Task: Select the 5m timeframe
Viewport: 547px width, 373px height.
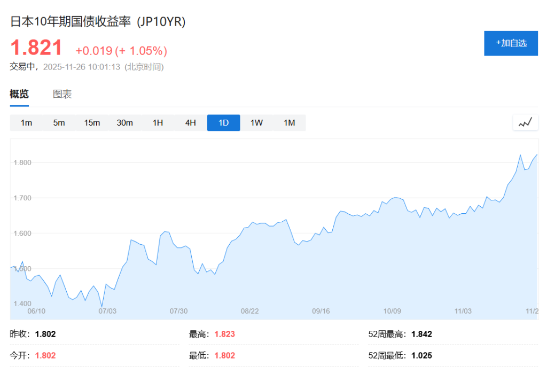Action: coord(59,122)
